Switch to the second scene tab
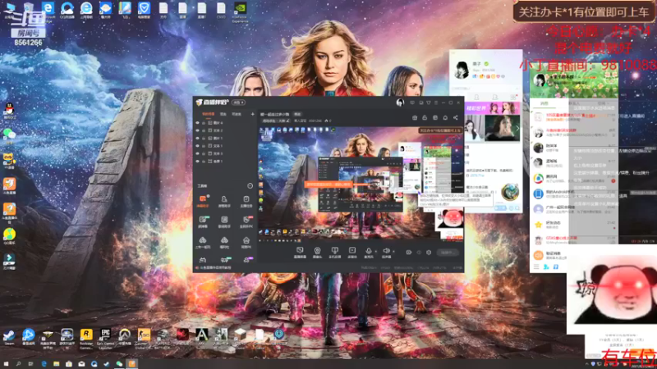Screen dimensions: 657x369 point(223,114)
